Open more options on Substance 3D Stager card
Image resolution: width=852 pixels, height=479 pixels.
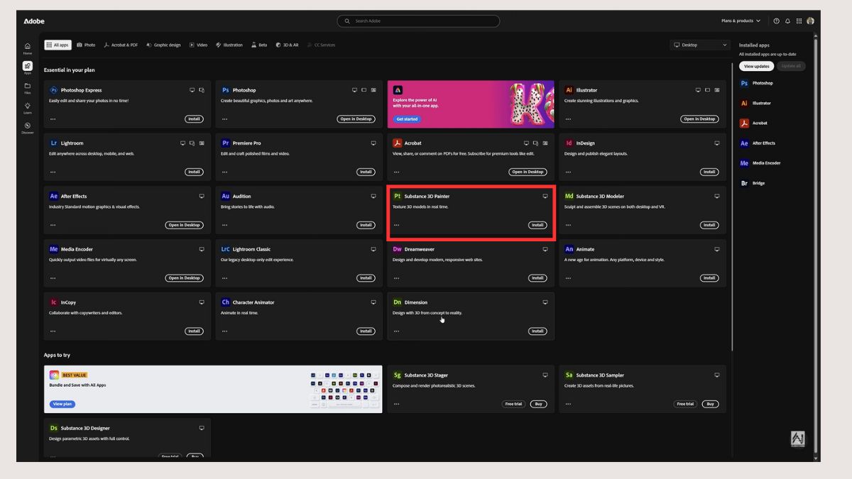tap(396, 404)
